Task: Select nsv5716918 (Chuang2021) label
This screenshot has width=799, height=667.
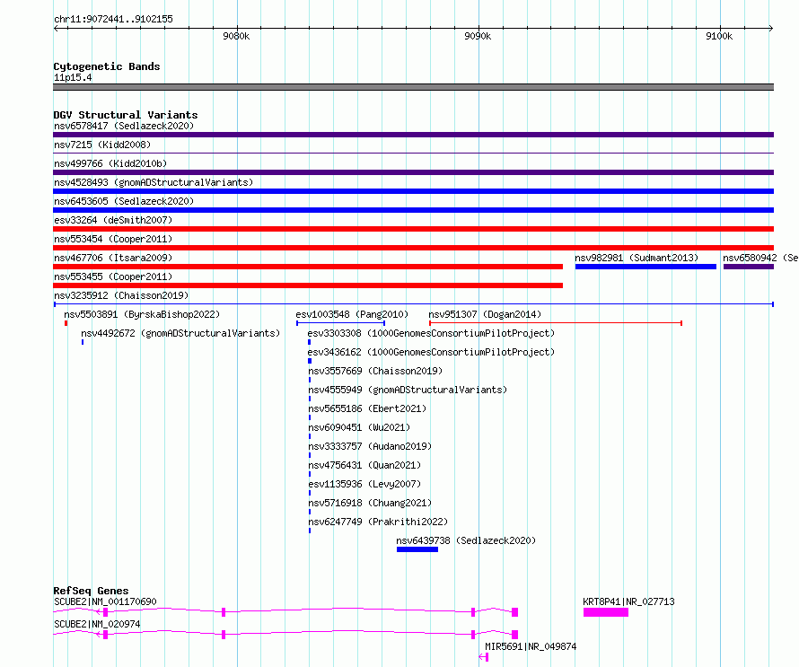Action: point(370,503)
